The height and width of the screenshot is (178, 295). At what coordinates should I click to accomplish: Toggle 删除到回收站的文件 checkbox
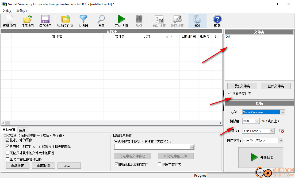point(117,164)
